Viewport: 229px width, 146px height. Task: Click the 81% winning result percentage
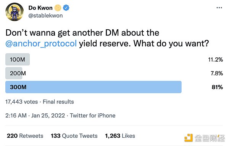217,87
